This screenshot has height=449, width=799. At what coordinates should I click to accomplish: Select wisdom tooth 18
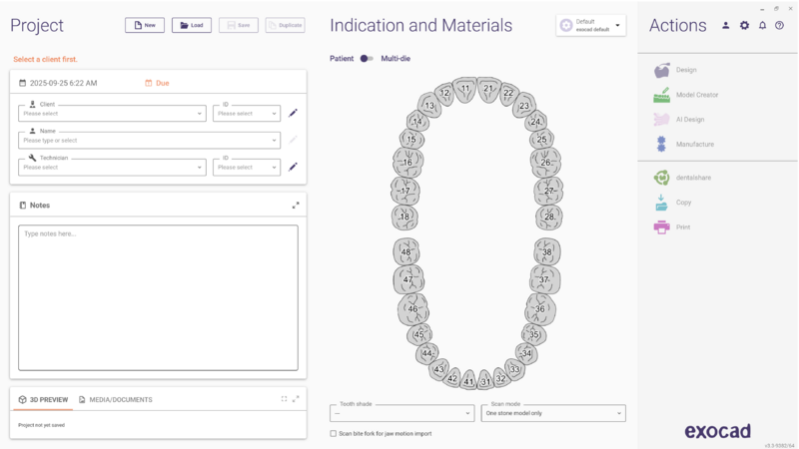404,217
